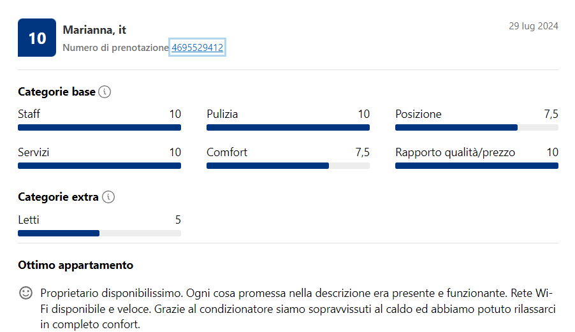Click the smiley face review icon

[x=25, y=292]
